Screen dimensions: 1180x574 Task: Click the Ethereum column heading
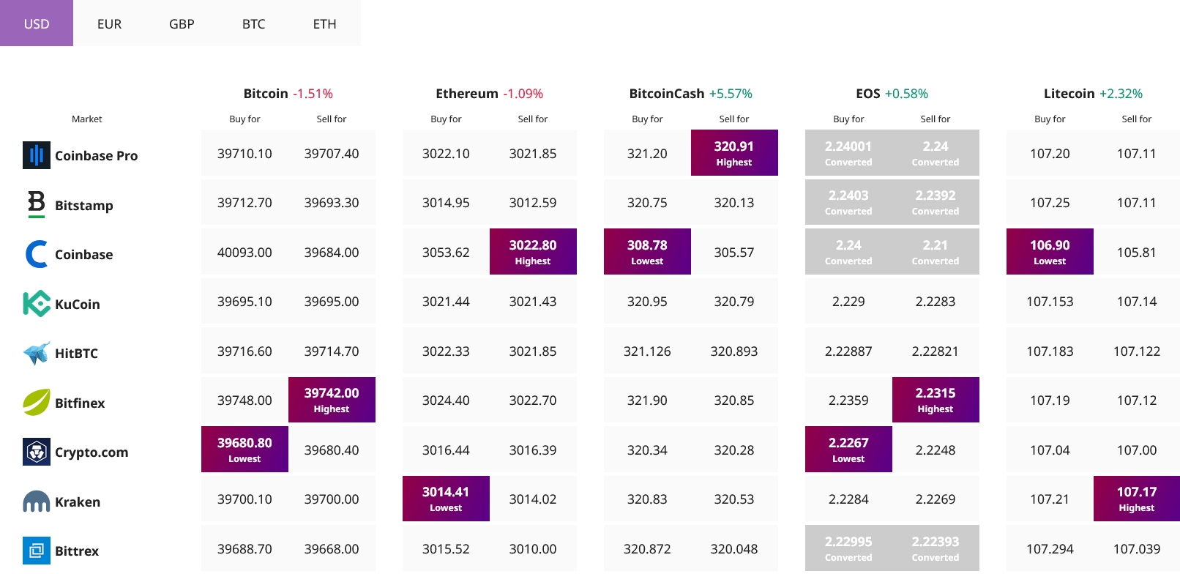coord(467,94)
